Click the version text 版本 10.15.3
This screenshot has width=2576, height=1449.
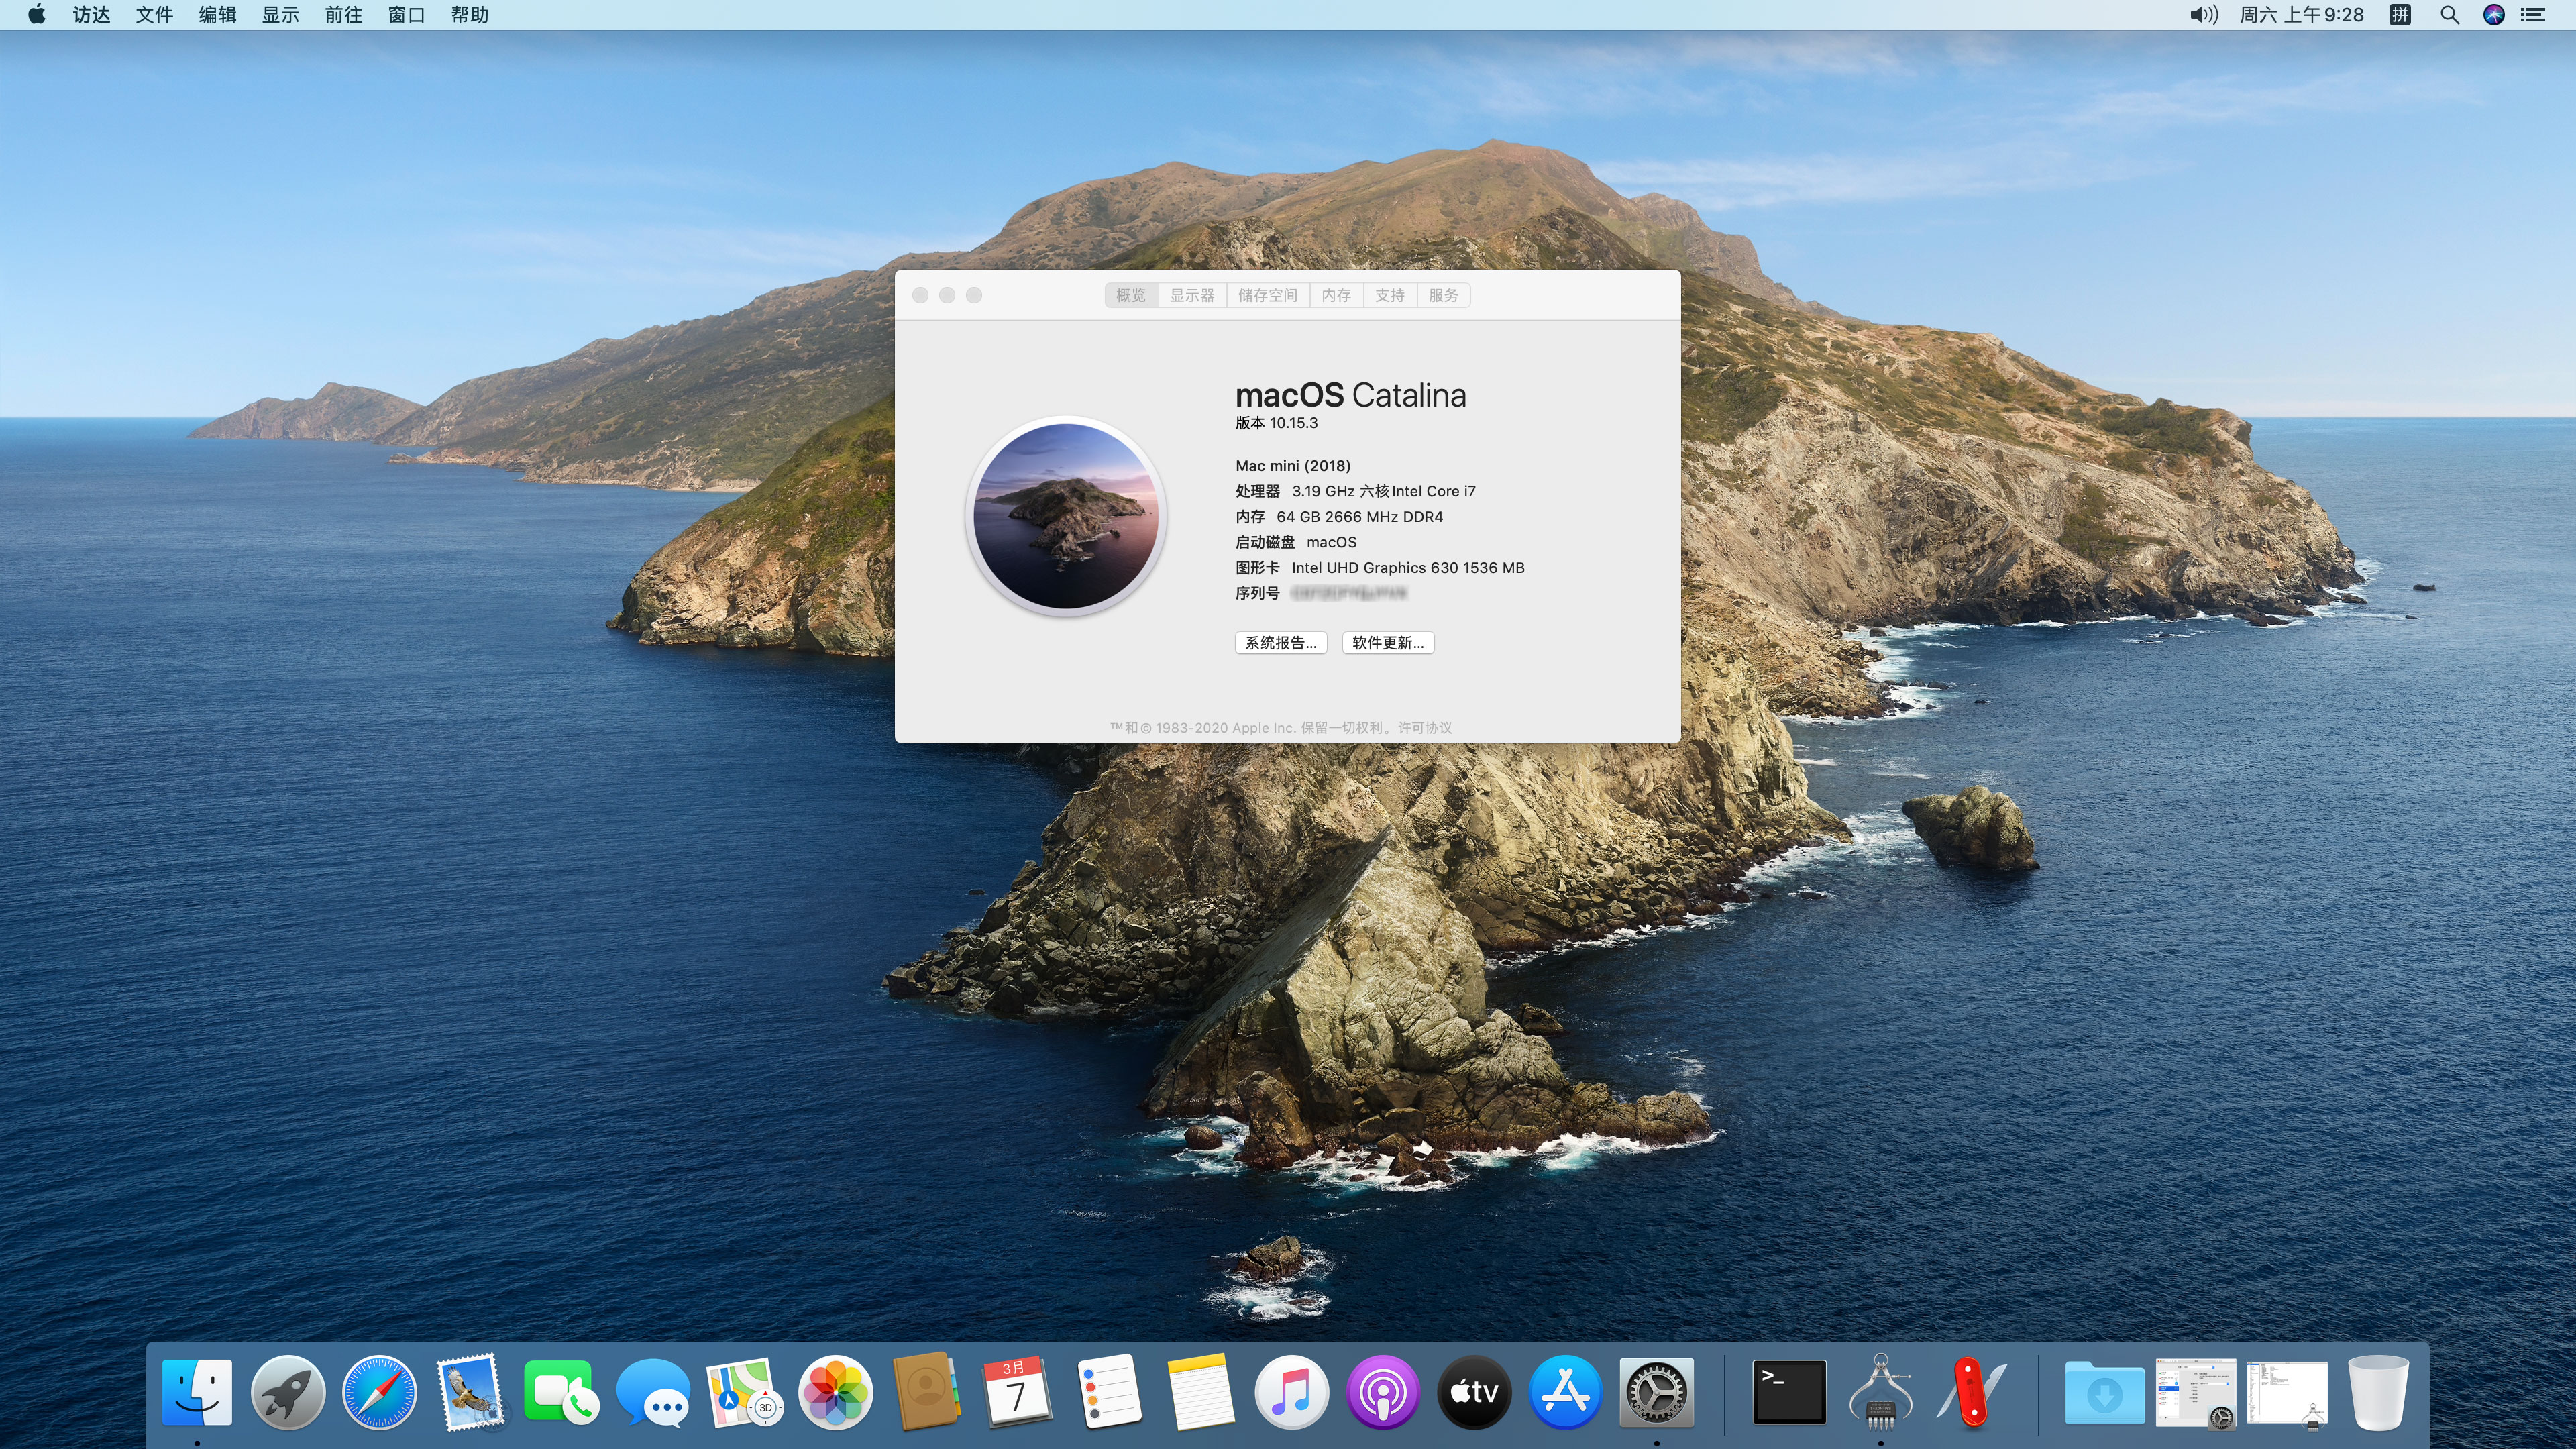1276,423
